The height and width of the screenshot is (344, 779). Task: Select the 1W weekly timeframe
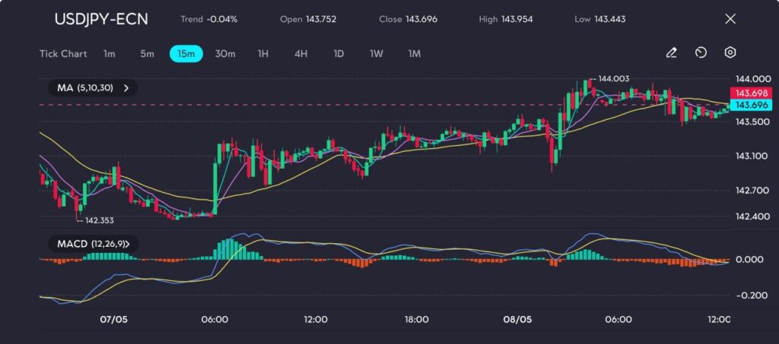pyautogui.click(x=377, y=54)
